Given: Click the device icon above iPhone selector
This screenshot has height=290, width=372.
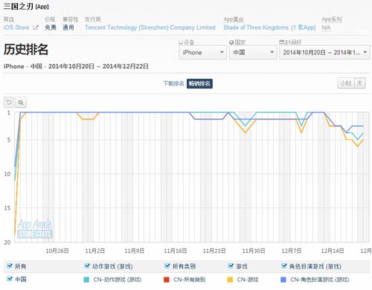Looking at the screenshot, I should [x=181, y=42].
